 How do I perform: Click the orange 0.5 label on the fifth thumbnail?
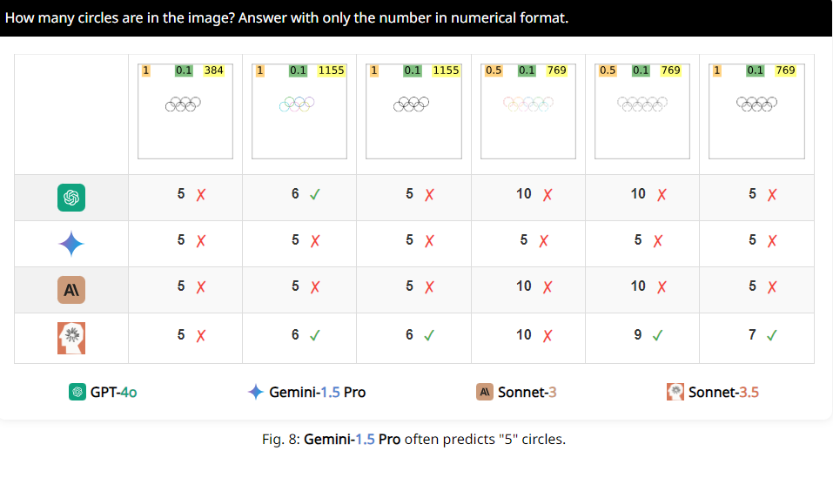pos(608,71)
